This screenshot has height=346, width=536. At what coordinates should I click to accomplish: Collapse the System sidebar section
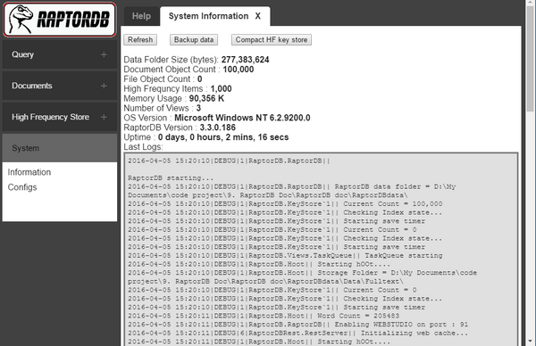pyautogui.click(x=60, y=148)
